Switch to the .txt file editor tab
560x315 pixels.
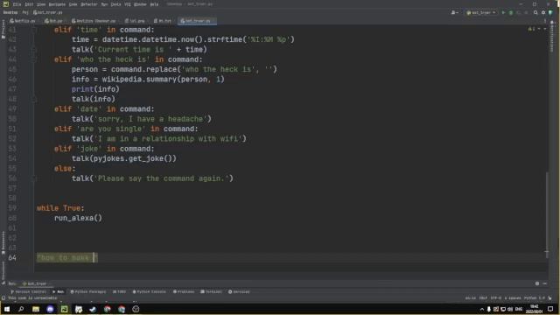(x=163, y=21)
